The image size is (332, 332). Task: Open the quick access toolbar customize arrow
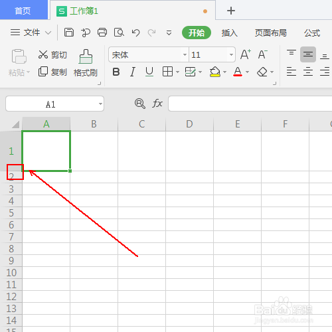(x=169, y=33)
